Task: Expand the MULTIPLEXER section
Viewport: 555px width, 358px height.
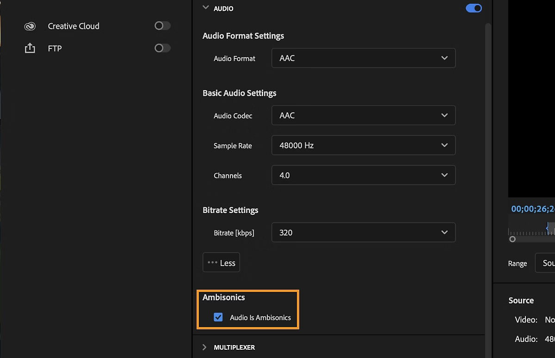Action: tap(204, 347)
